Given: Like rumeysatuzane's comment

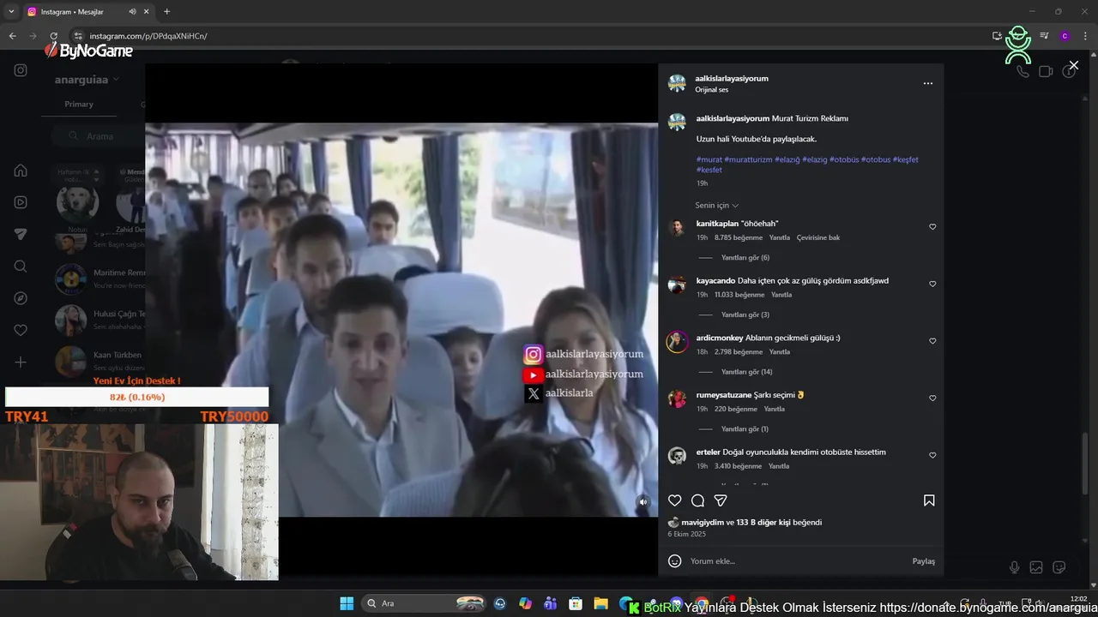Looking at the screenshot, I should 932,398.
